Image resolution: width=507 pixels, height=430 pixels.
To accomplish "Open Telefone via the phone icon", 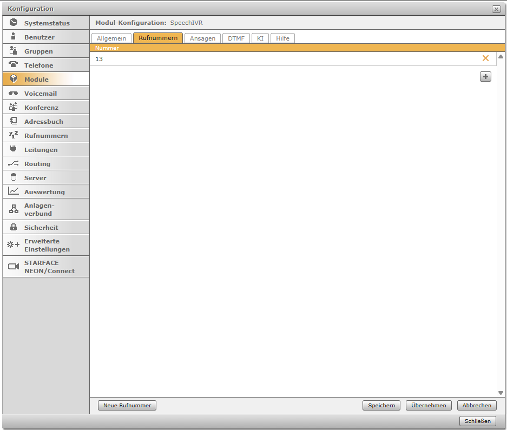I will pos(14,65).
